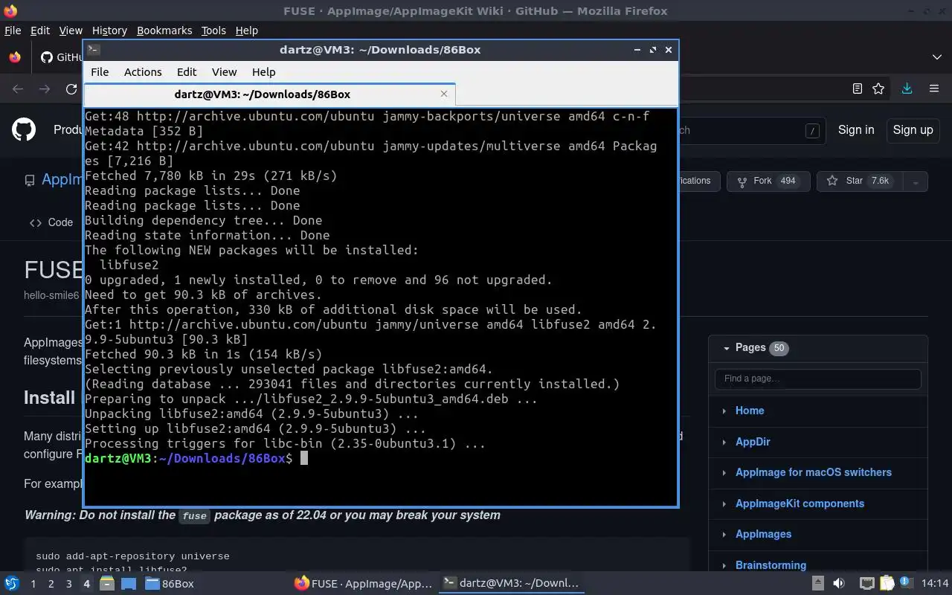
Task: Open the update notifier tray icon
Action: click(905, 583)
